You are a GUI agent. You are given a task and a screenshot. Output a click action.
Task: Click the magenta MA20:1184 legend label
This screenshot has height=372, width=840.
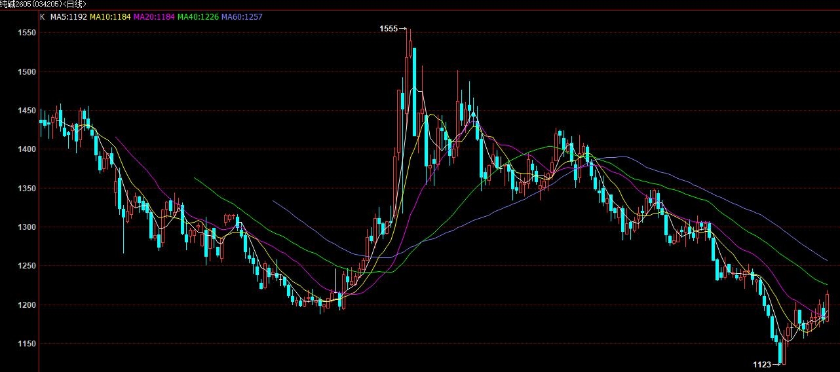[x=154, y=16]
